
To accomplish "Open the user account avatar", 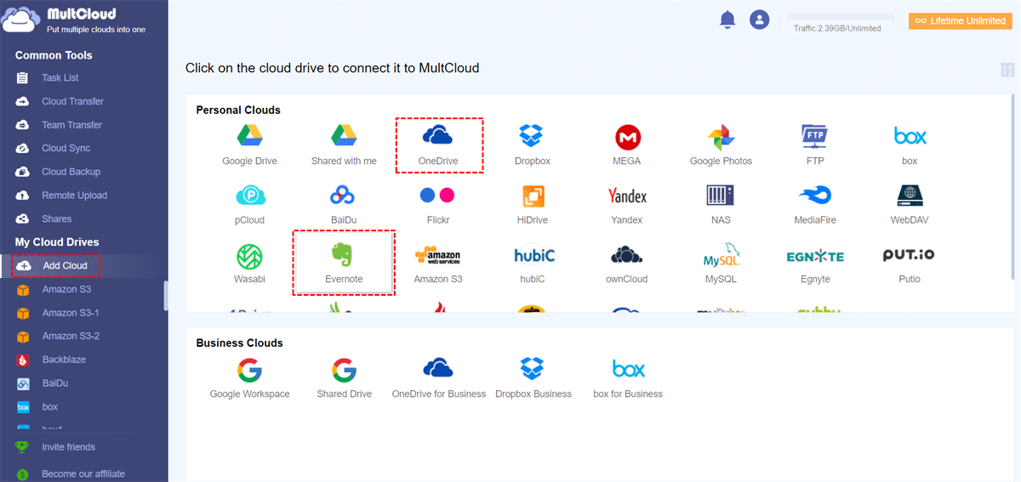I will tap(759, 20).
